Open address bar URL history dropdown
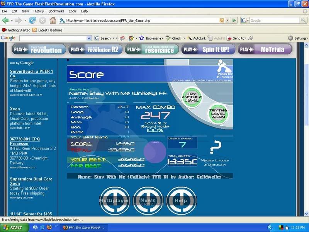The image size is (309, 232). tap(228, 20)
